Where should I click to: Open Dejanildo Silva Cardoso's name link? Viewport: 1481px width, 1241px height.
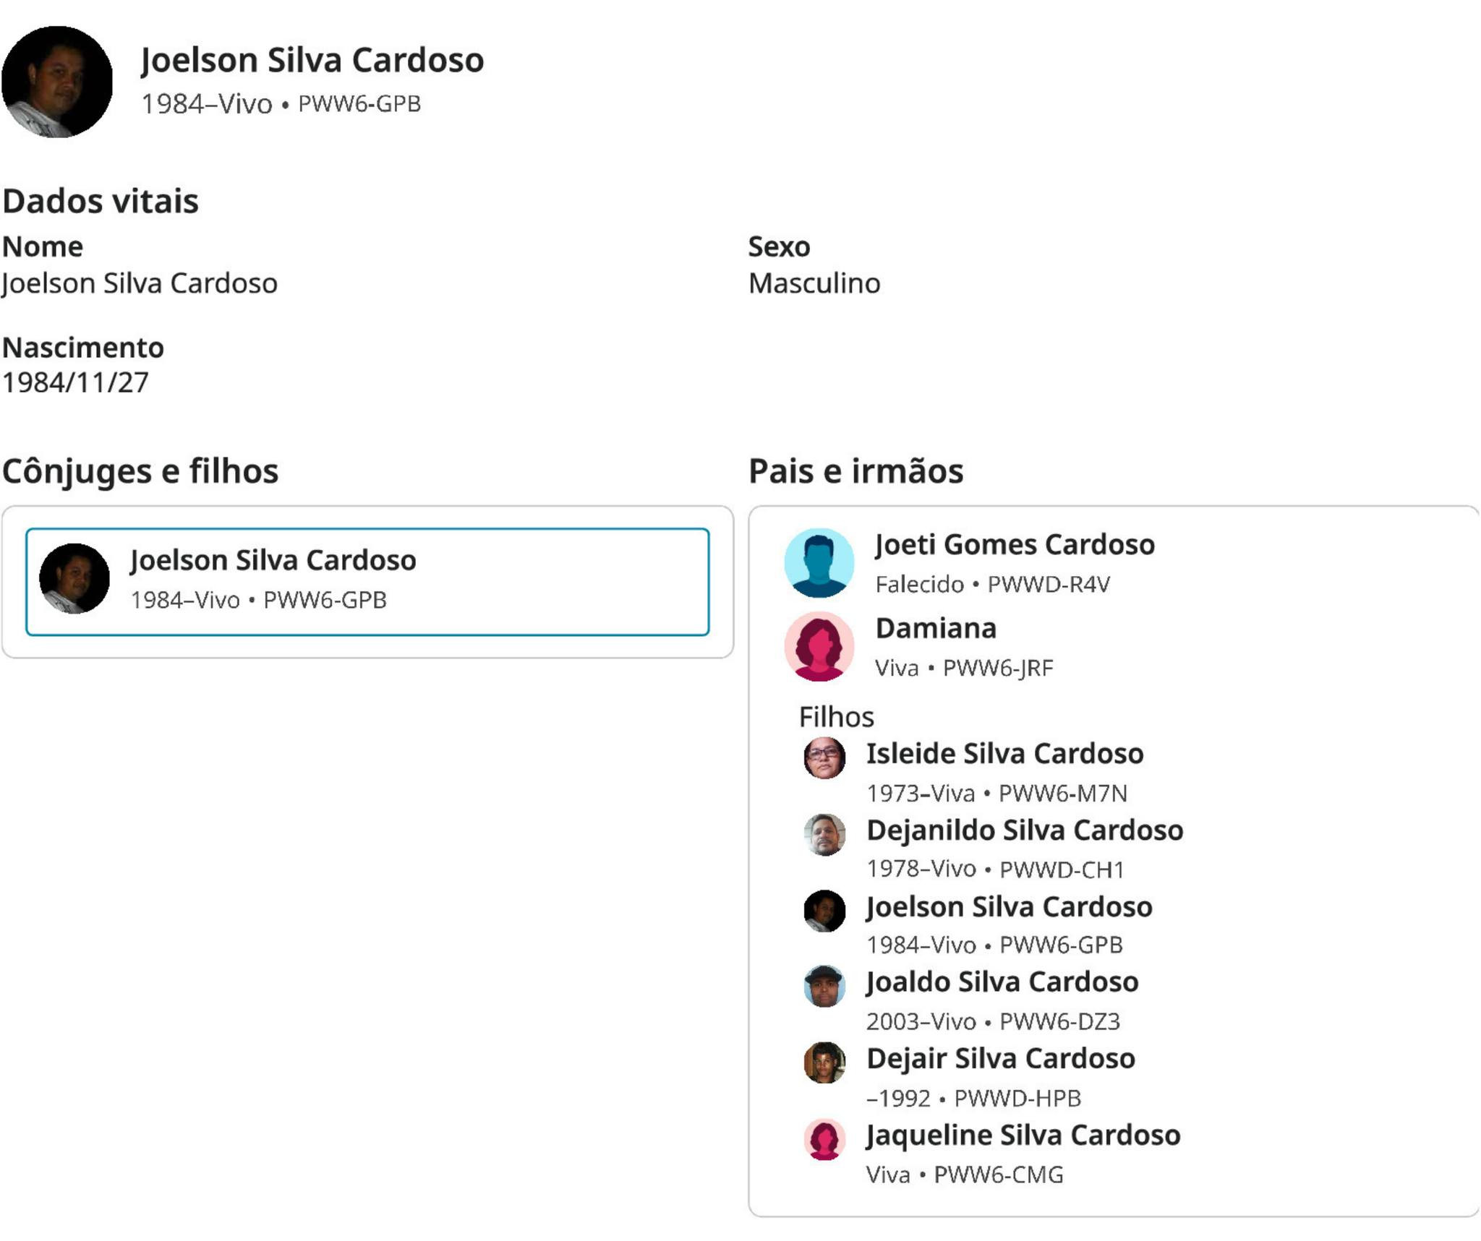tap(1024, 830)
